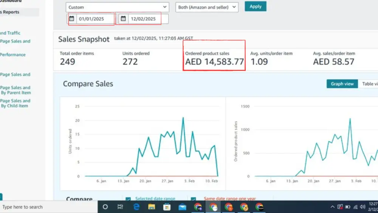This screenshot has width=378, height=213.
Task: Click the Task View taskbar icon
Action: [121, 207]
